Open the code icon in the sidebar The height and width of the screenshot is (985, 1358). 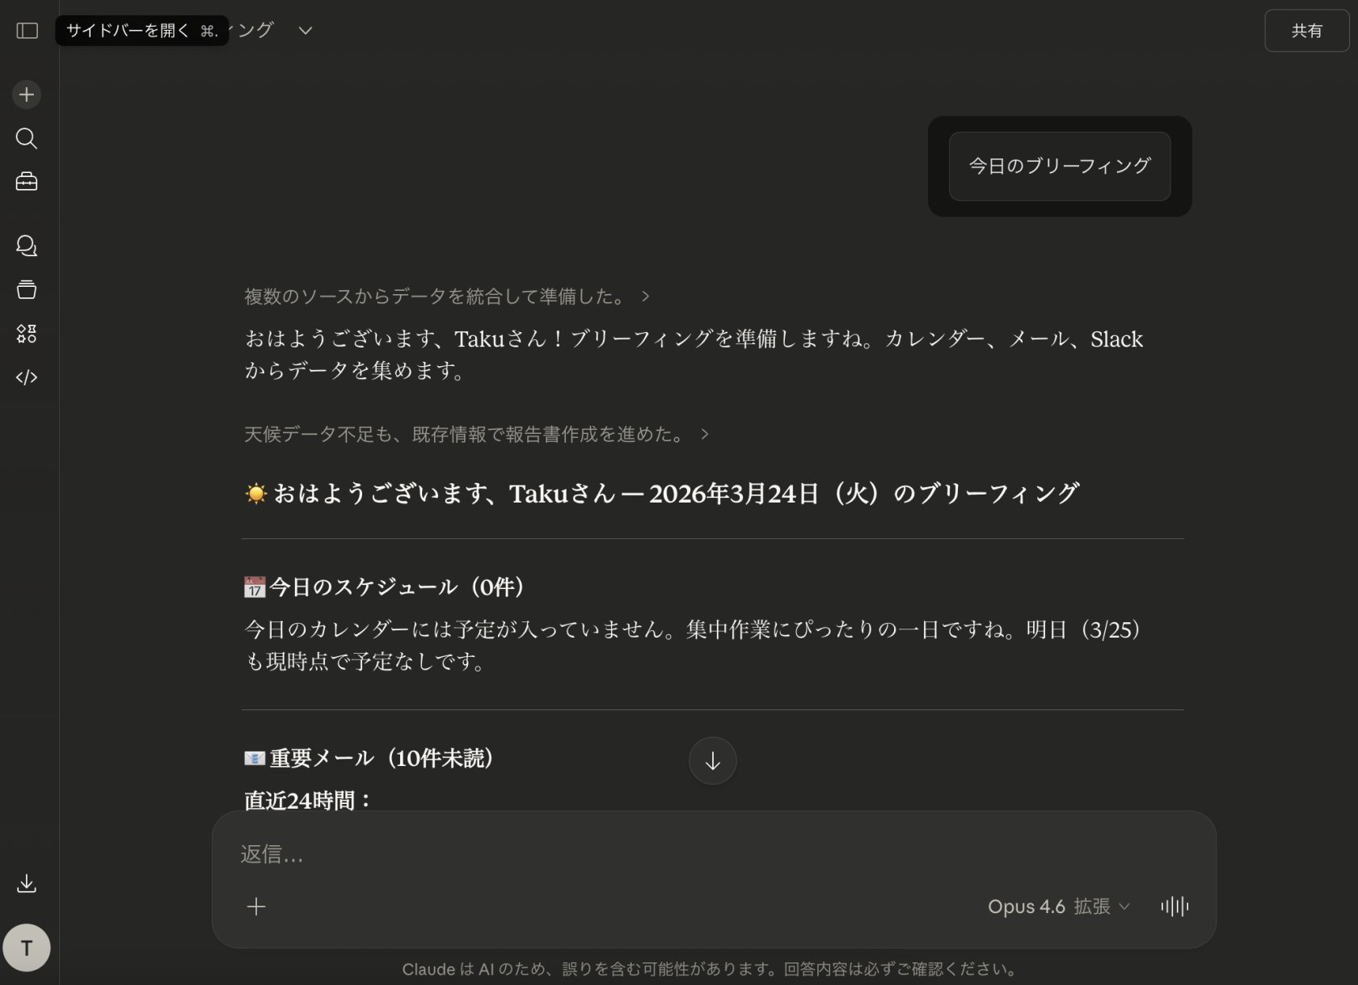27,377
